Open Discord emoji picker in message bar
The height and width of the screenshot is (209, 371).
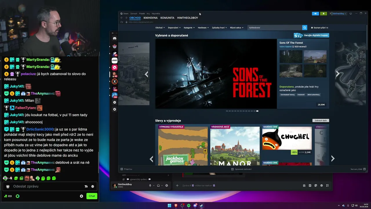[321, 185]
